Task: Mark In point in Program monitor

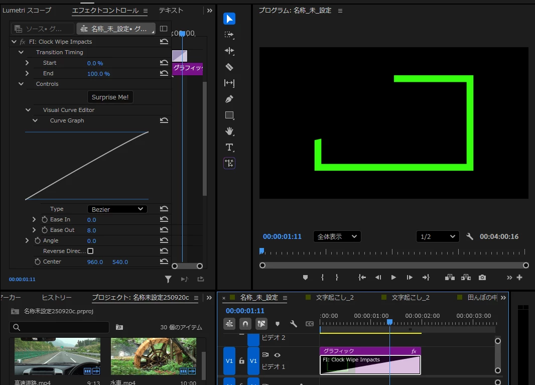Action: click(x=322, y=278)
